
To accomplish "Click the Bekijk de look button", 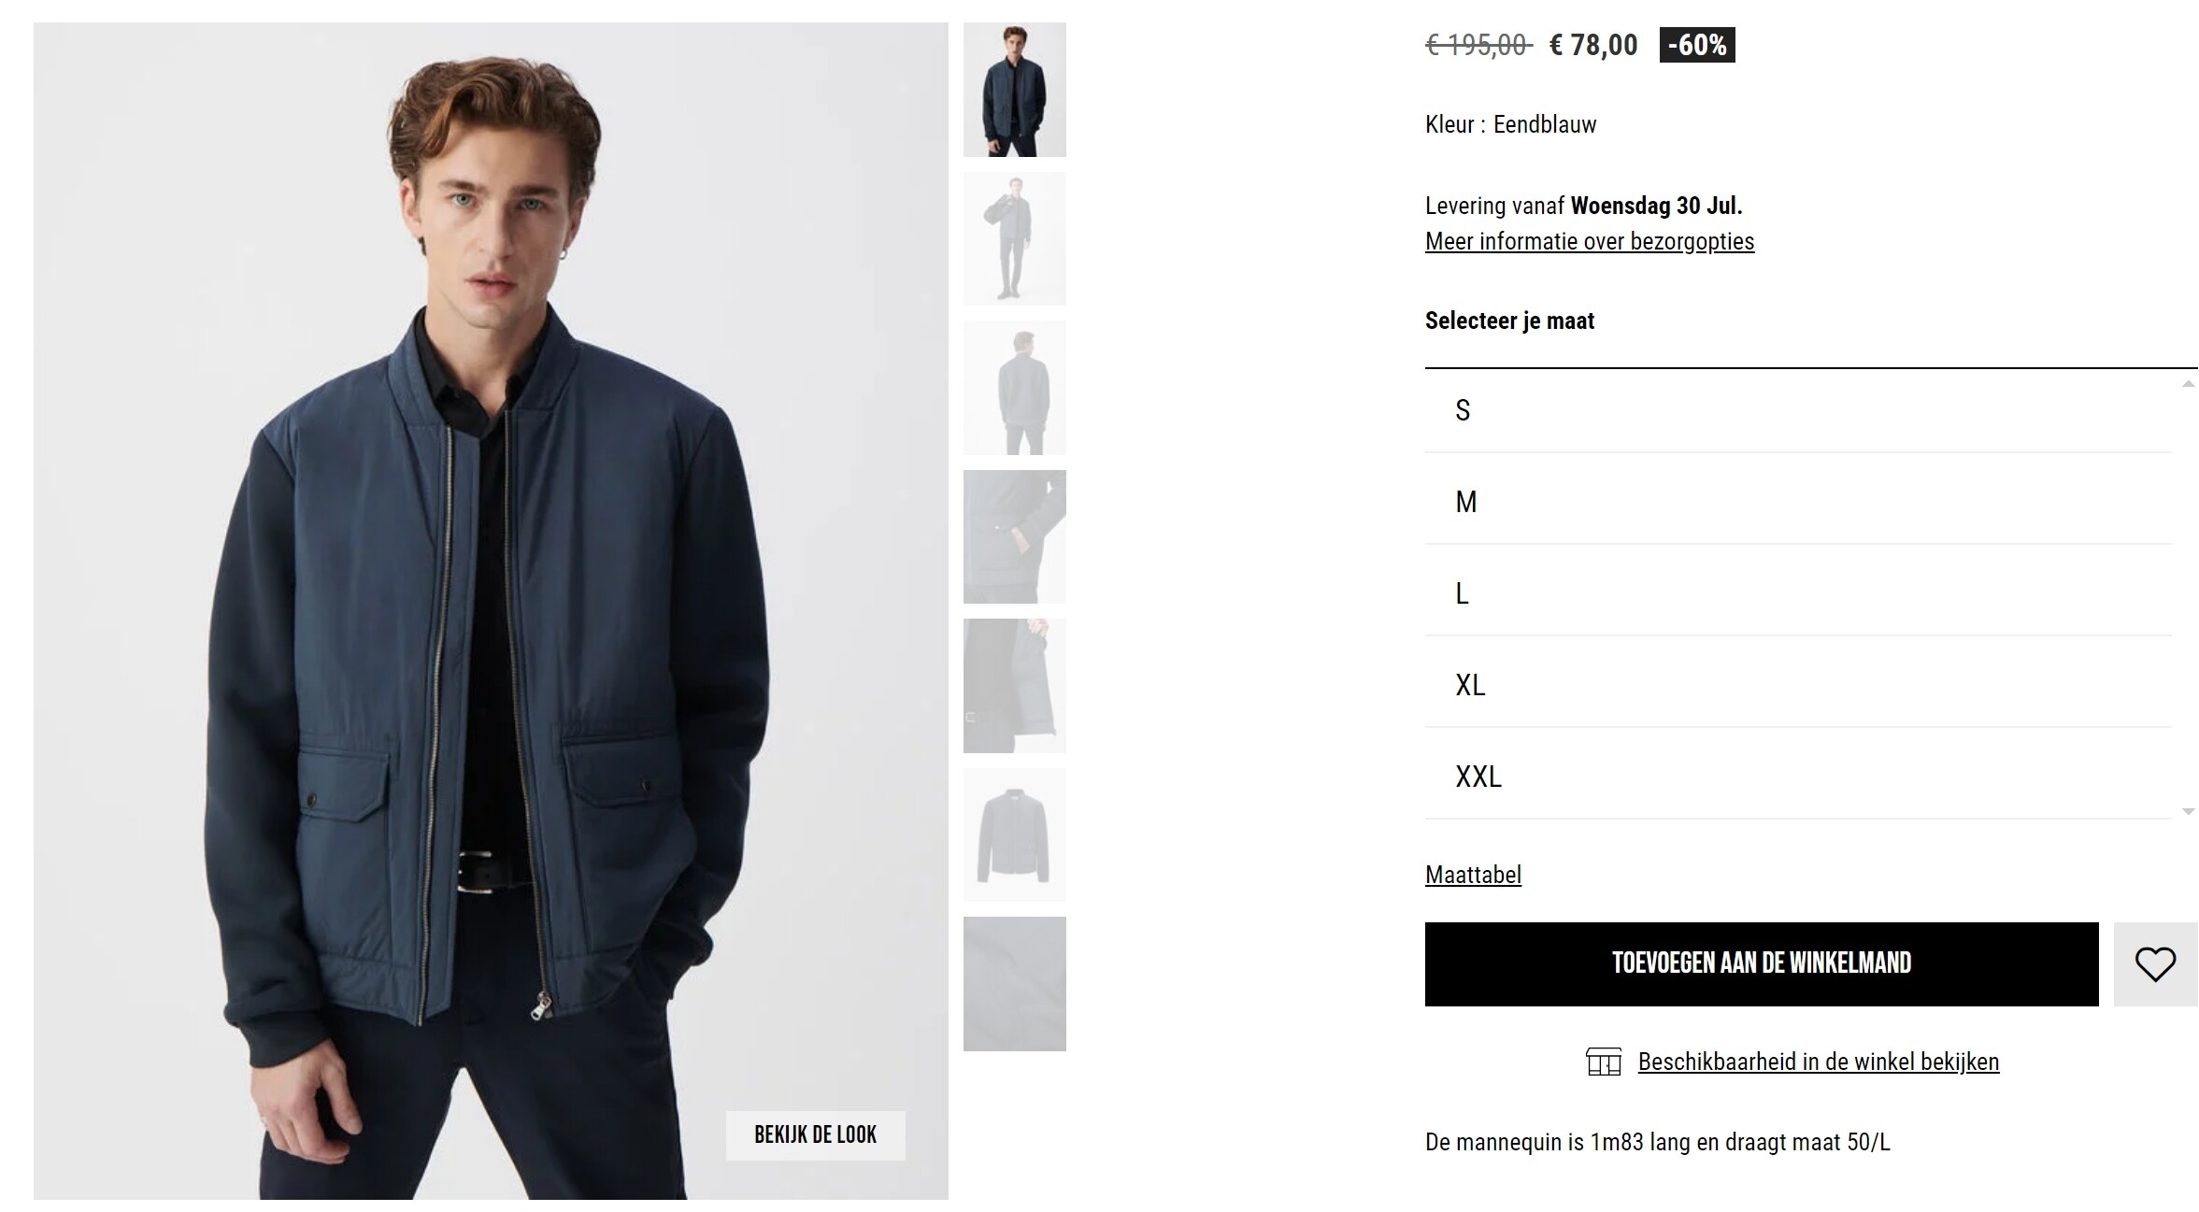I will (x=815, y=1135).
